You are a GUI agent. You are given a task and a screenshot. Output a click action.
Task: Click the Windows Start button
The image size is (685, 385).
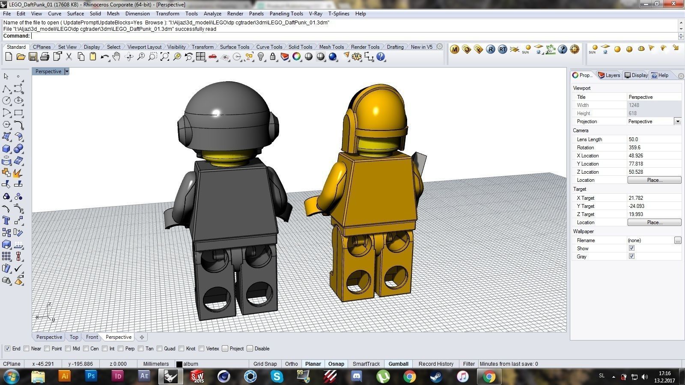(11, 376)
